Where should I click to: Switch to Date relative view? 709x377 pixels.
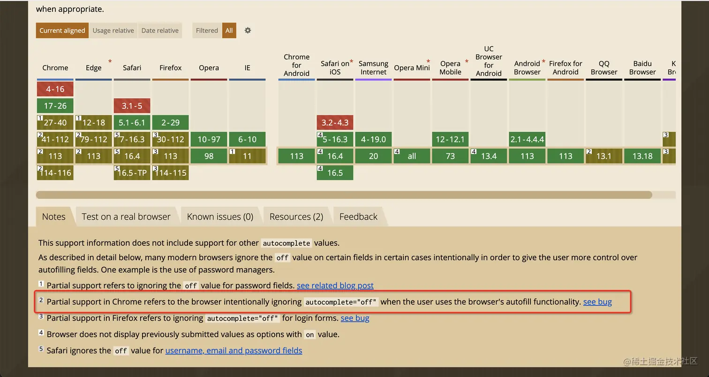(160, 30)
